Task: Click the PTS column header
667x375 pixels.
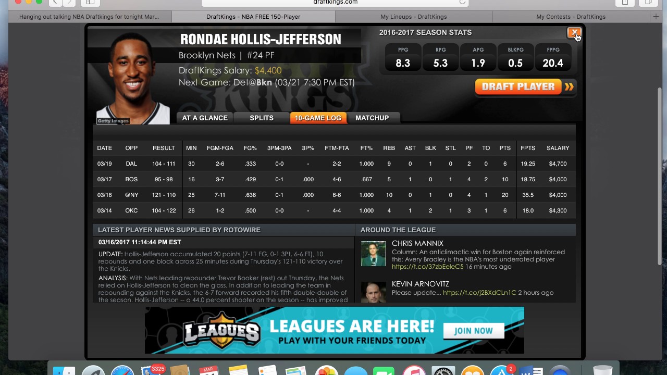Action: [505, 148]
